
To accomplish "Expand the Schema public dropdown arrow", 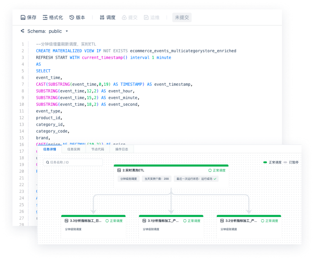I will (x=67, y=31).
